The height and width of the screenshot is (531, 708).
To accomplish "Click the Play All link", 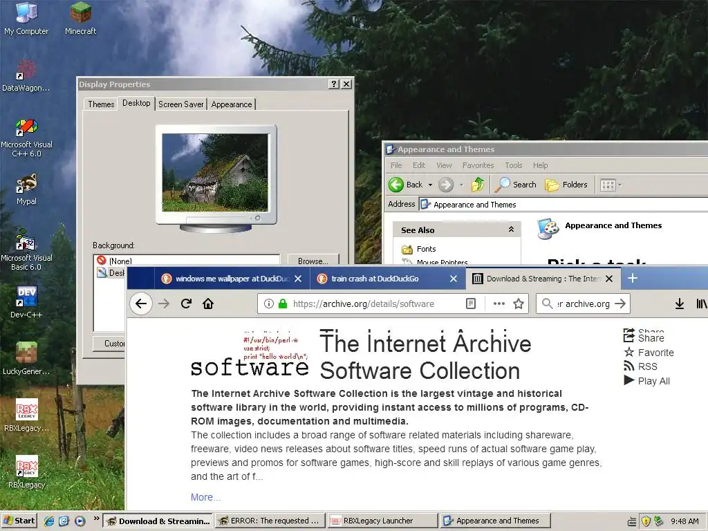I will (646, 381).
